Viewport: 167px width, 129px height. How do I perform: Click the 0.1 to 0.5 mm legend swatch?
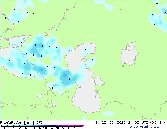pos(4,126)
